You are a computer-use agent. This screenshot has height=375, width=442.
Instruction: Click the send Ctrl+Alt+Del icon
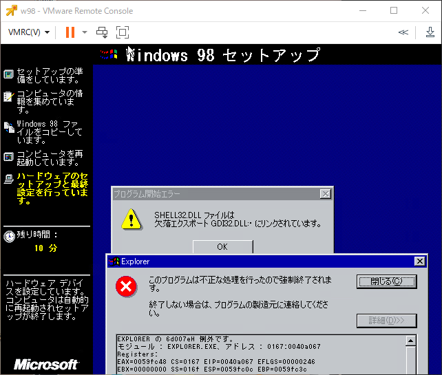coord(102,32)
